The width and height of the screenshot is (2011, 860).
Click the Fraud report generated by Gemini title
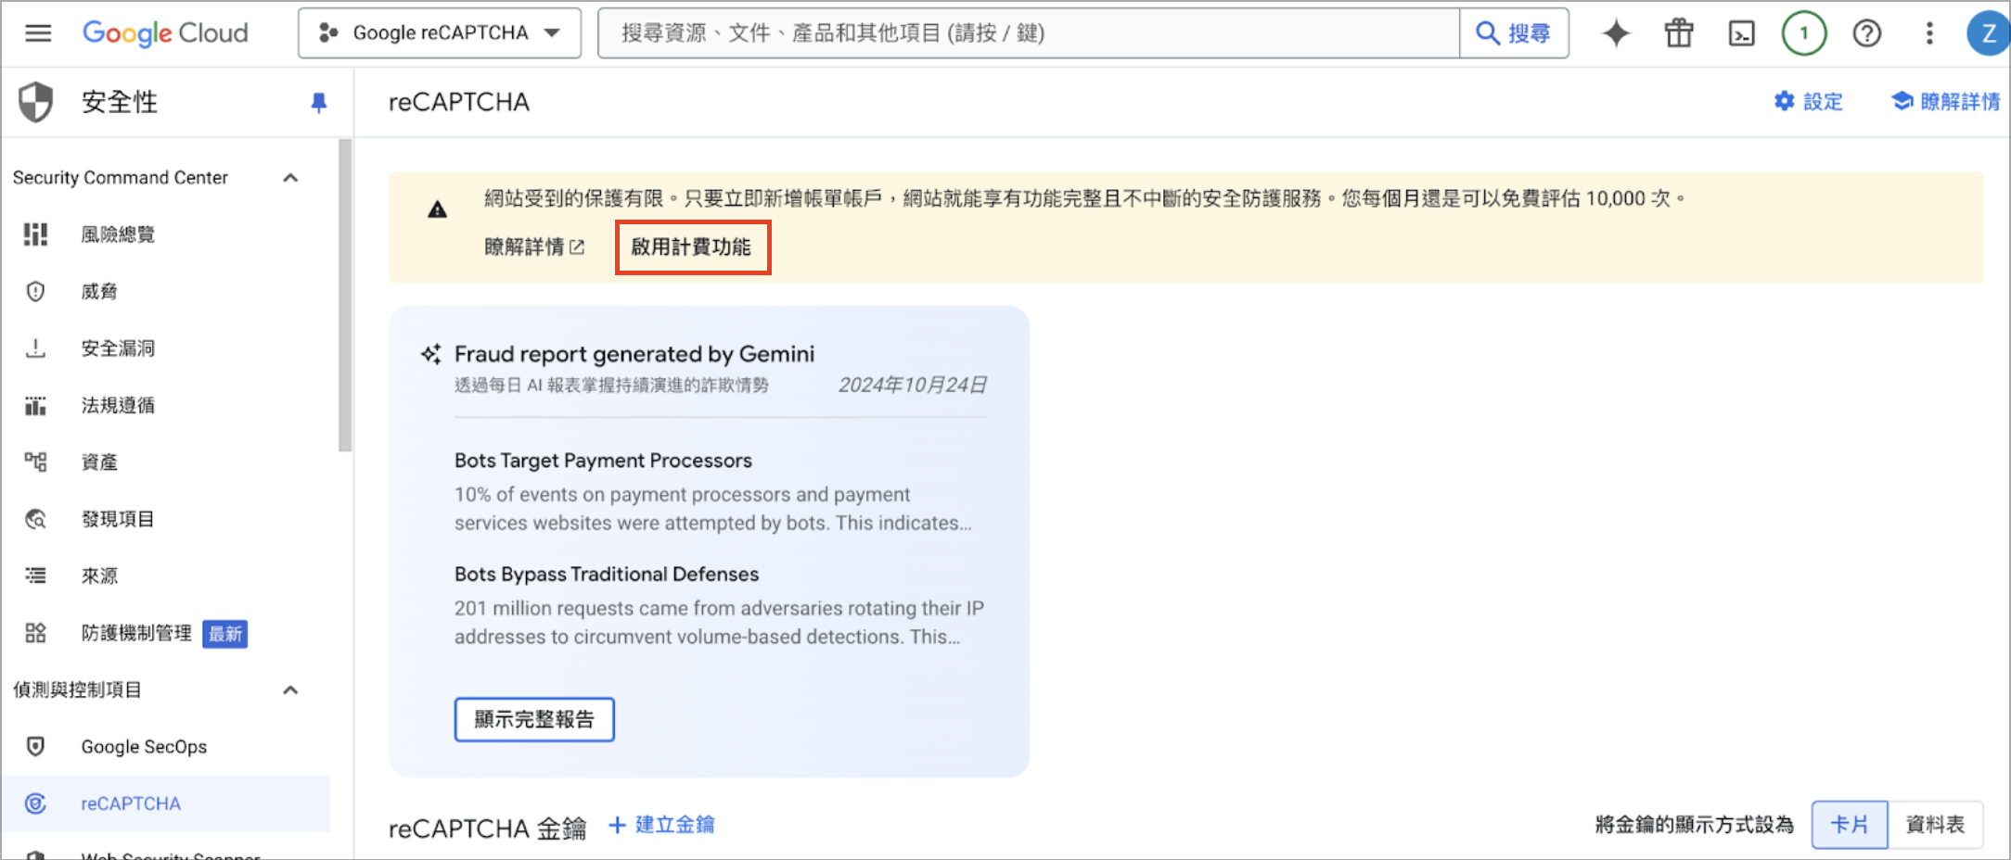click(634, 354)
